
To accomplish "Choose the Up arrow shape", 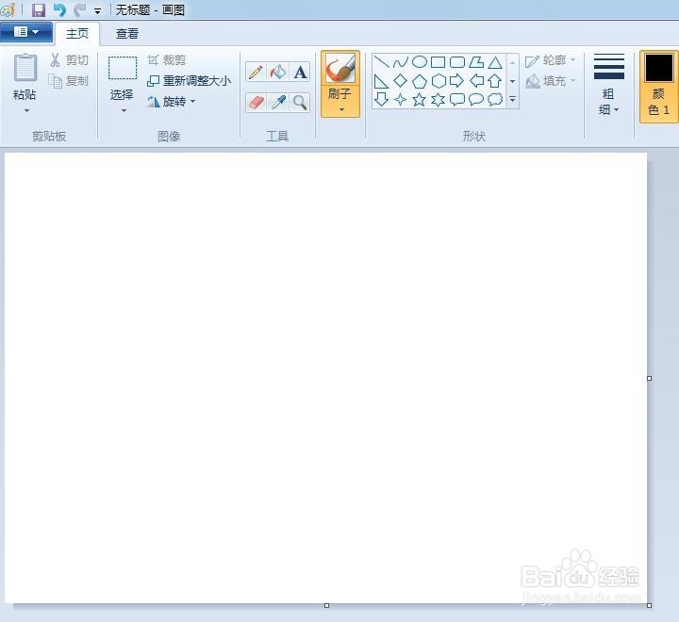I will (495, 81).
